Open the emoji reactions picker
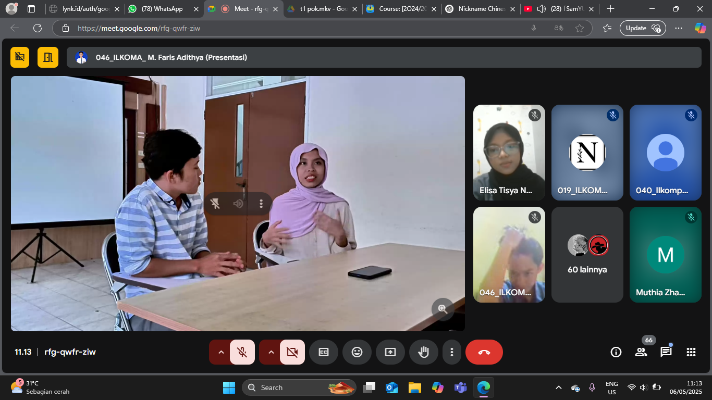 tap(357, 352)
